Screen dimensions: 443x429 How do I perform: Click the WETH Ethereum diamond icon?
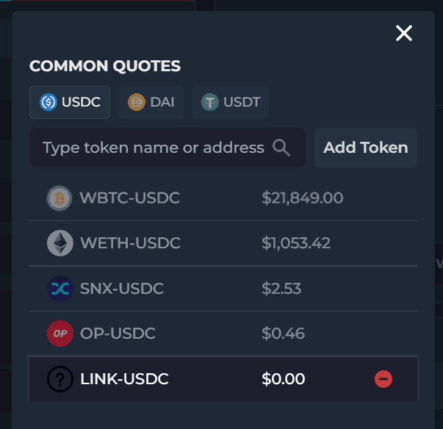tap(60, 243)
